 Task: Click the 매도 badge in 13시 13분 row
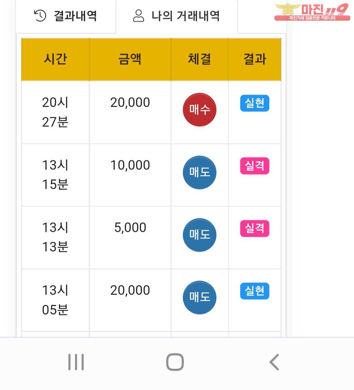click(199, 235)
